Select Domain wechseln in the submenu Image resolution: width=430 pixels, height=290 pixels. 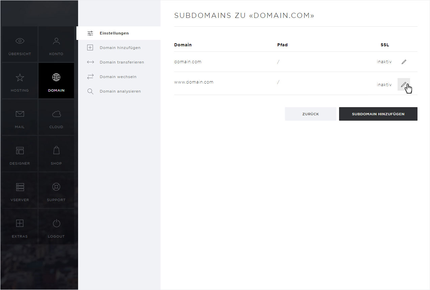tap(118, 77)
